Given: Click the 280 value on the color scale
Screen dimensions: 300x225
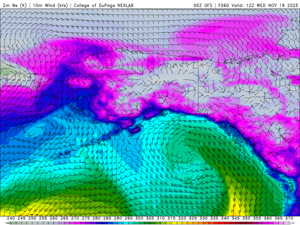Looking at the screenshot, I should pos(96,218).
